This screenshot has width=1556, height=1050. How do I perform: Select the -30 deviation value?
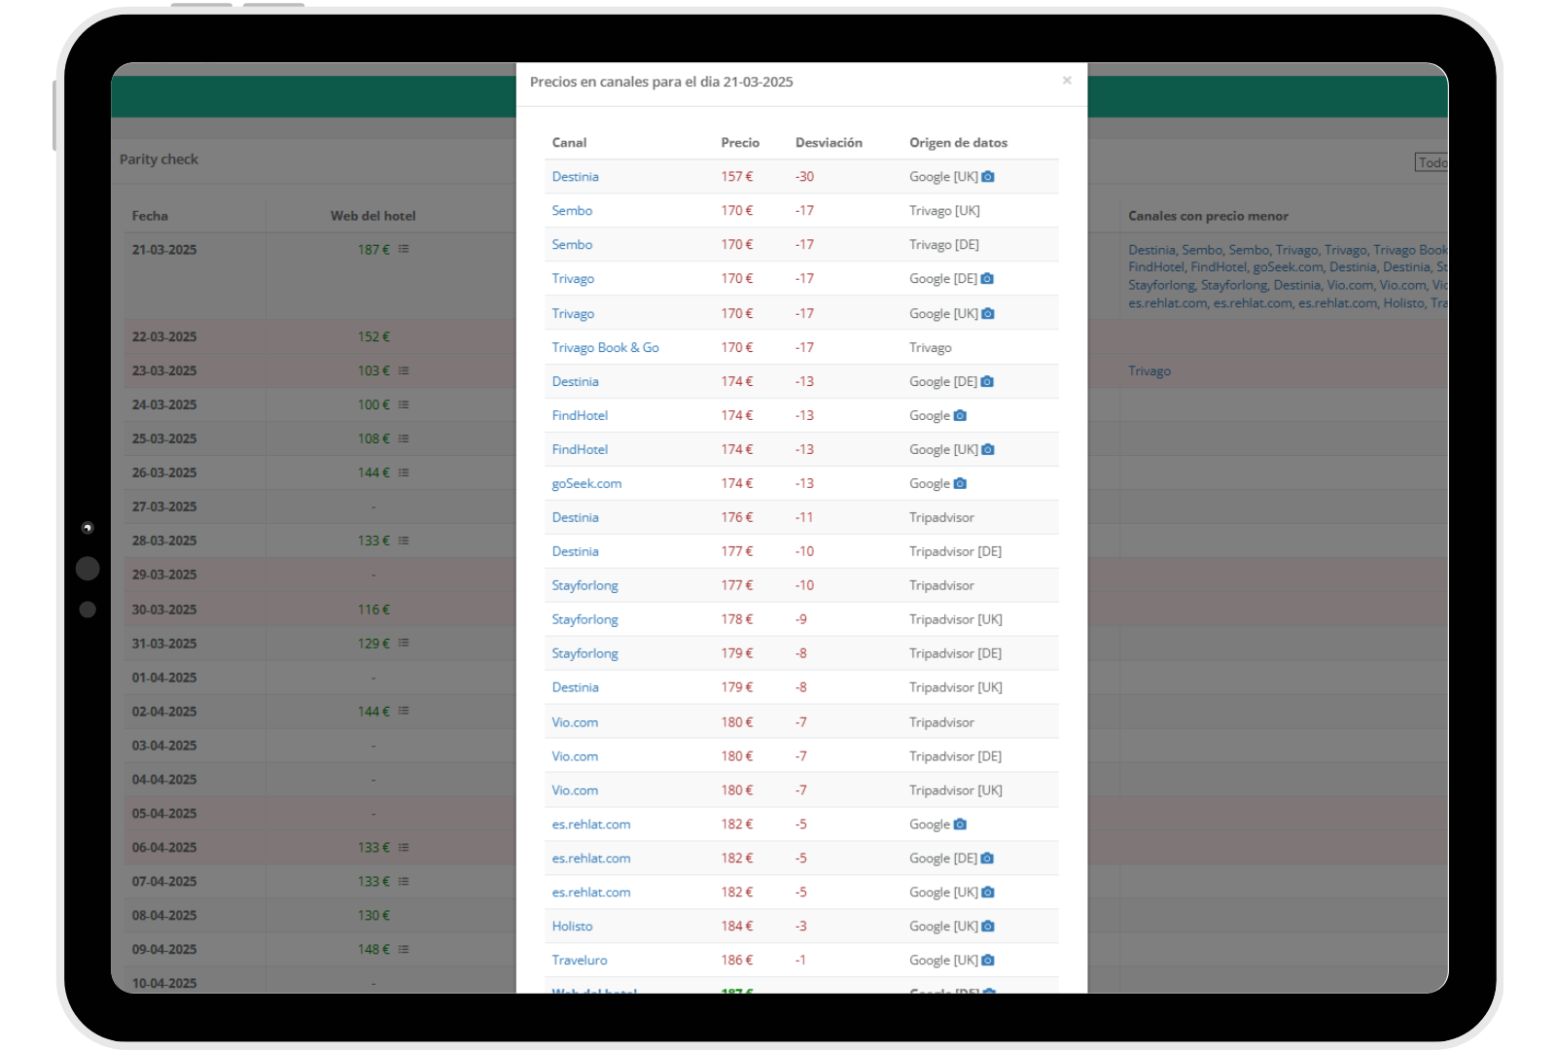[x=804, y=177]
